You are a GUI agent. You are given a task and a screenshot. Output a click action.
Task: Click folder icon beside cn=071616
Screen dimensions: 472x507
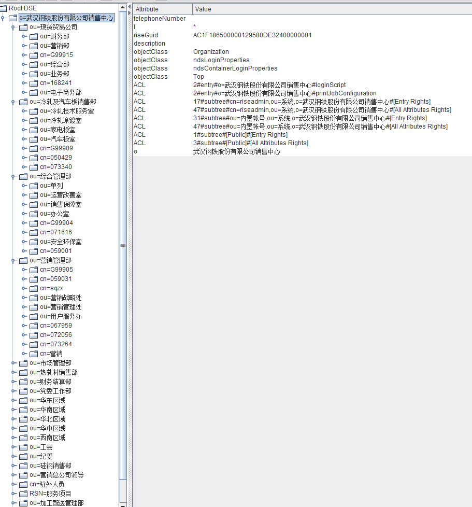click(34, 232)
